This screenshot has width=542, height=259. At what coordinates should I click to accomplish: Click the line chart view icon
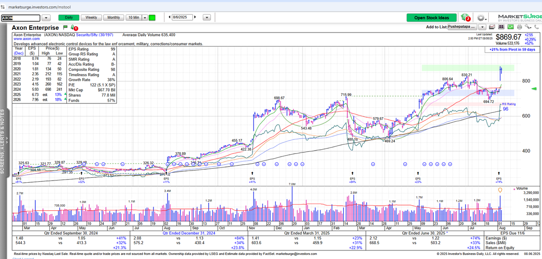[492, 28]
